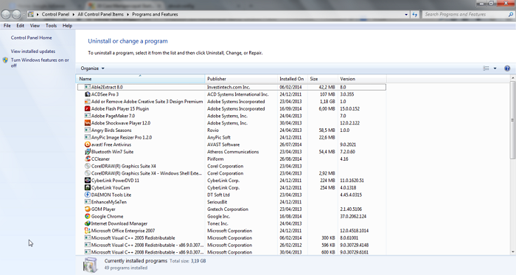516x275 pixels.
Task: Expand the view options dropdown arrow
Action: (495, 69)
